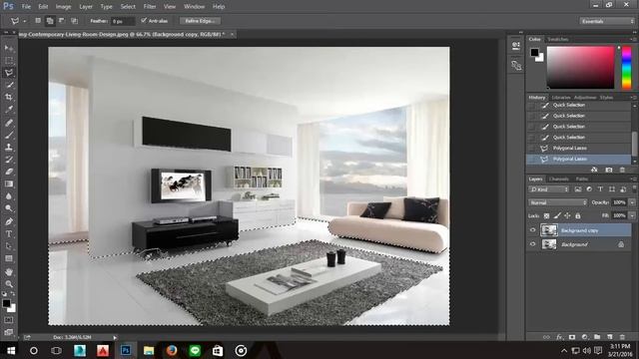Click the Add to selection icon

[50, 20]
